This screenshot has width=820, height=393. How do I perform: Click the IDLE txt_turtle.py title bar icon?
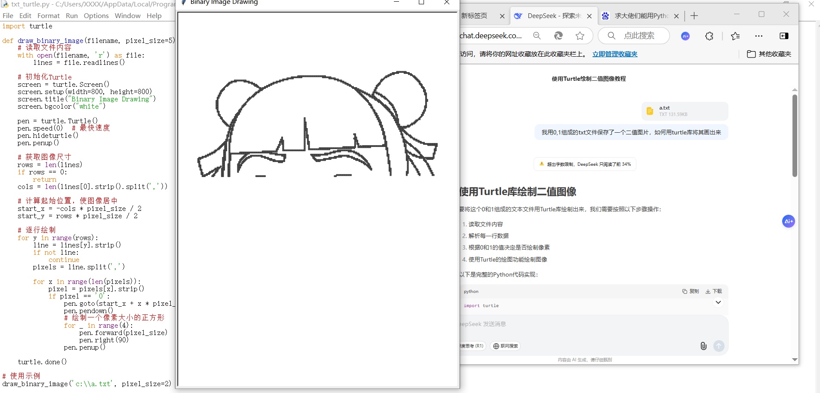pyautogui.click(x=5, y=4)
